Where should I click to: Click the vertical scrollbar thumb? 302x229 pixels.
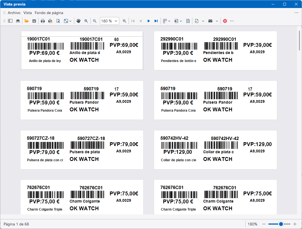point(299,41)
